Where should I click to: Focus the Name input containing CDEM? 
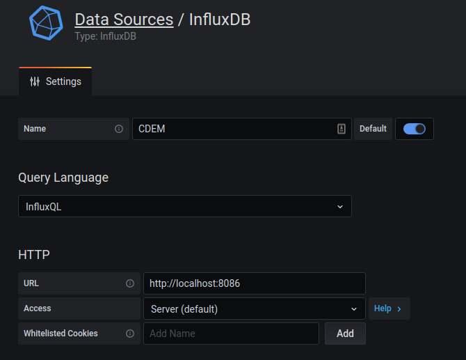tap(242, 129)
